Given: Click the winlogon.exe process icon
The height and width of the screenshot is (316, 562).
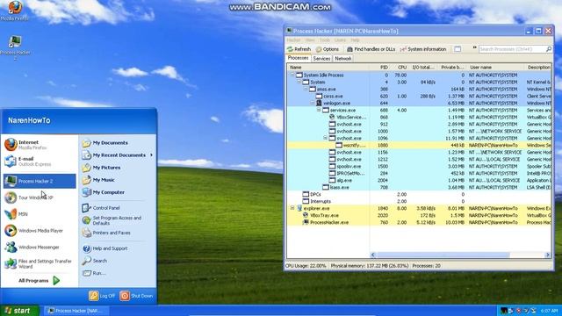Looking at the screenshot, I should pyautogui.click(x=319, y=104).
